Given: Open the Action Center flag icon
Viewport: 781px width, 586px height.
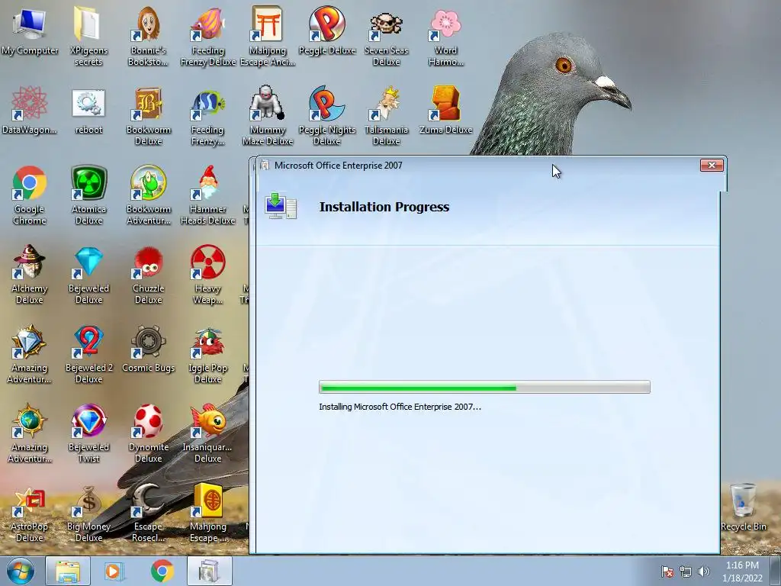Looking at the screenshot, I should point(667,572).
